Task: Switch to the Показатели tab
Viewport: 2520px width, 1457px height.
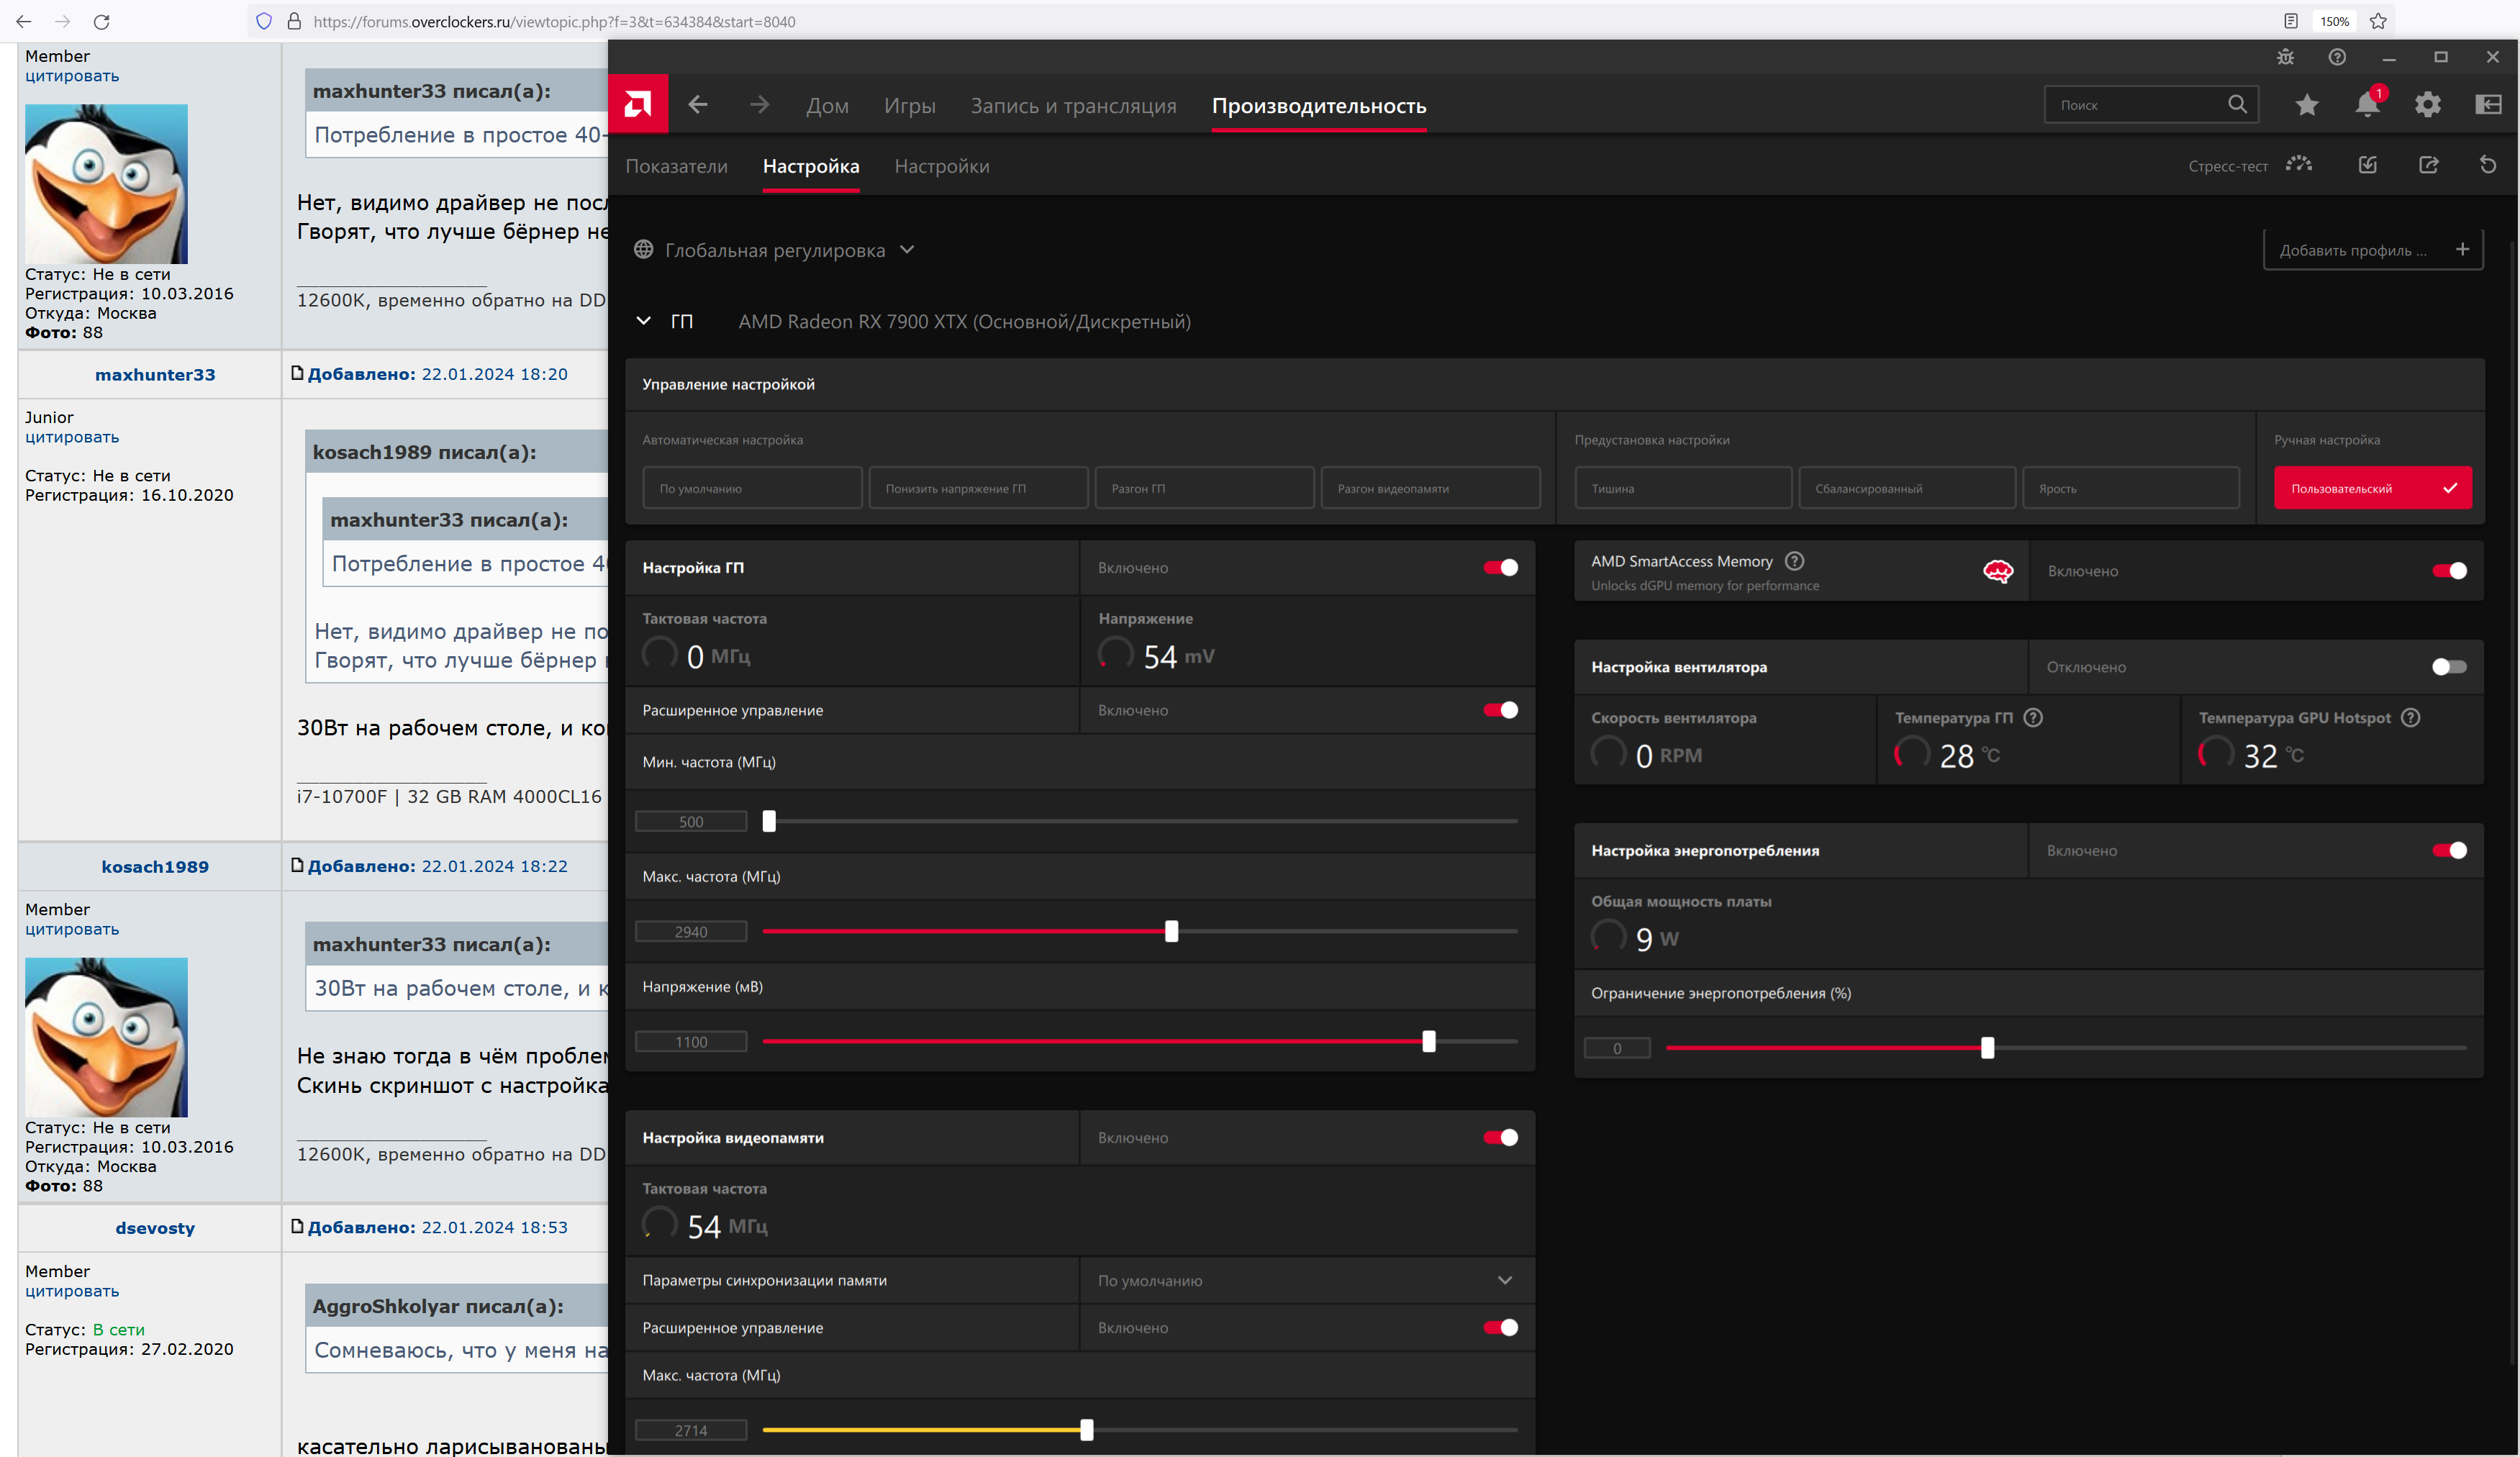Action: tap(676, 166)
